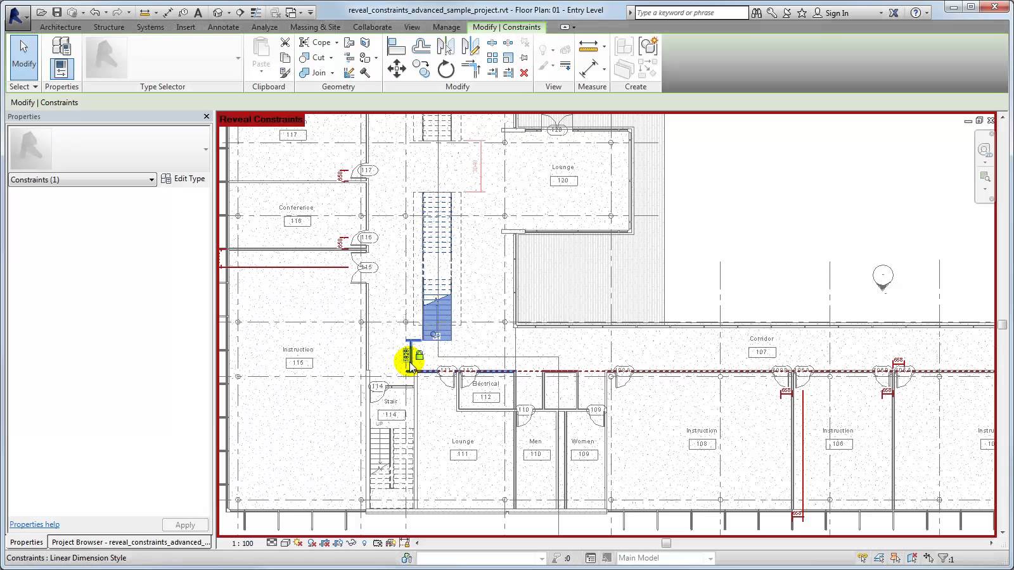Toggle Reveal Hidden Elements lightbulb icon

[x=364, y=543]
